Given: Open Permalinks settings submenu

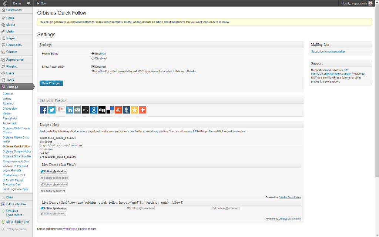Looking at the screenshot, I should pyautogui.click(x=10, y=118).
